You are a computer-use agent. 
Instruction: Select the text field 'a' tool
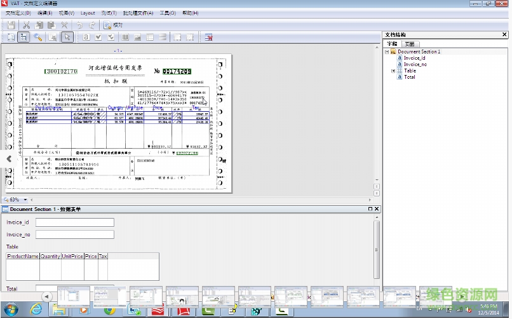click(x=86, y=37)
